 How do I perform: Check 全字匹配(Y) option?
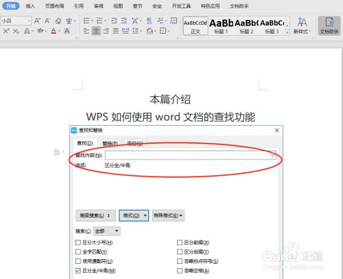click(x=78, y=252)
